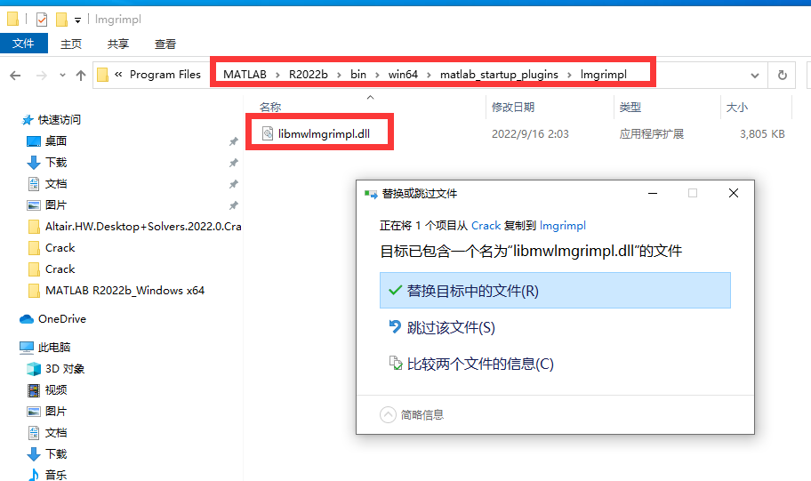Image resolution: width=811 pixels, height=481 pixels.
Task: Open pinned 下载 in quick access
Action: point(55,163)
